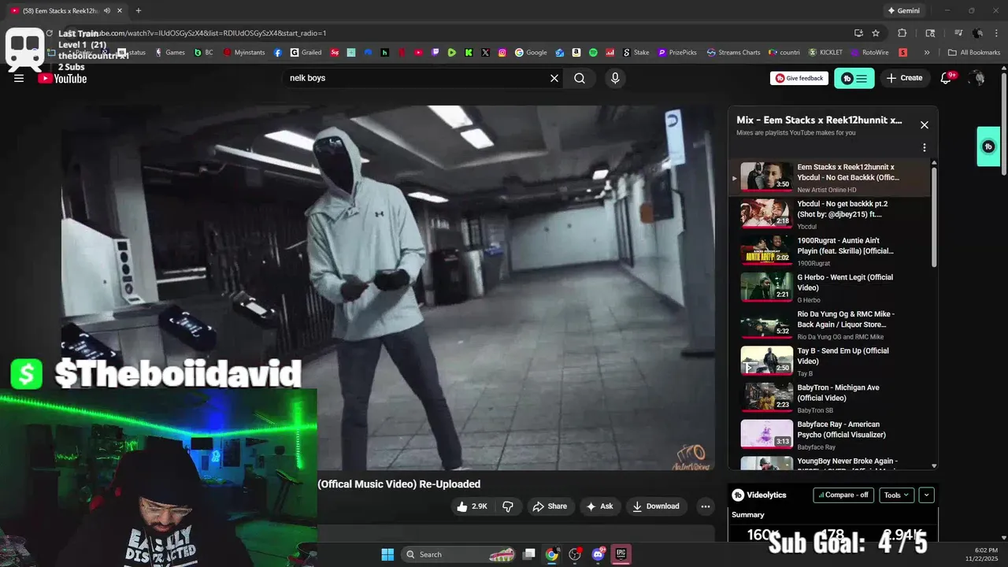Open the PrizePicks bookmark

click(x=677, y=53)
